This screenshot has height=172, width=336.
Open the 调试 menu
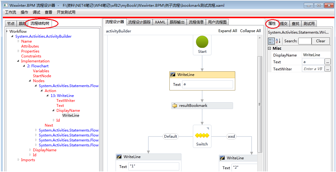[x=36, y=12]
